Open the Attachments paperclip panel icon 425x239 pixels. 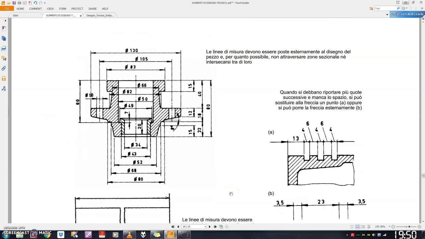4,68
